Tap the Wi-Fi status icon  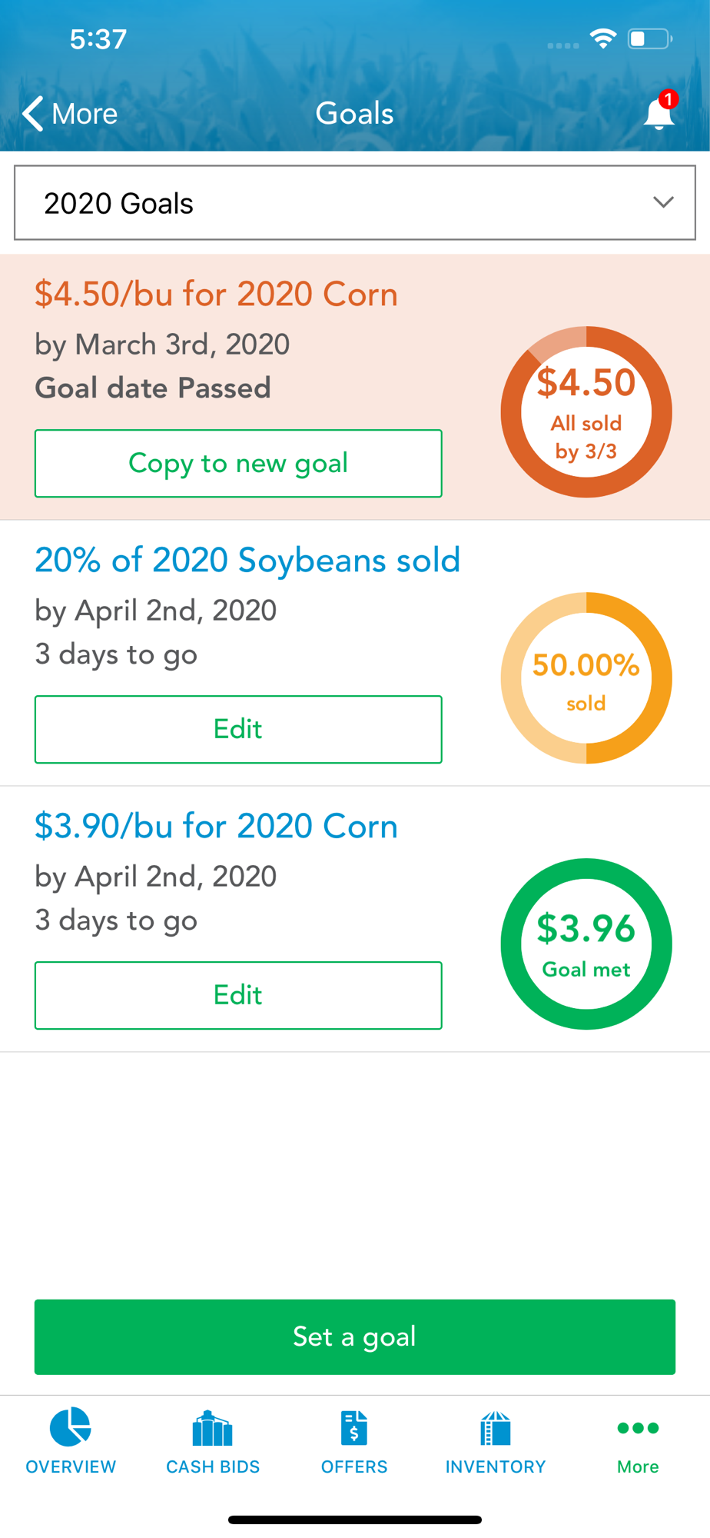click(x=603, y=38)
